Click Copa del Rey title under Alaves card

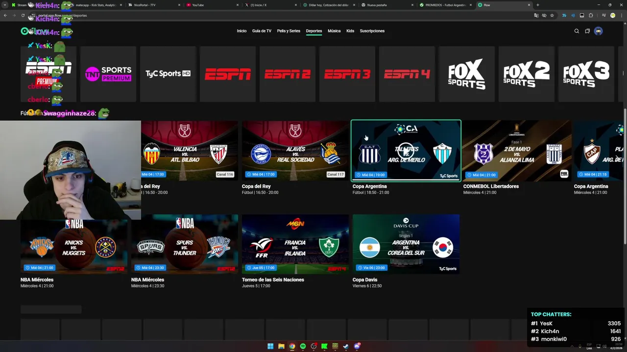256,186
